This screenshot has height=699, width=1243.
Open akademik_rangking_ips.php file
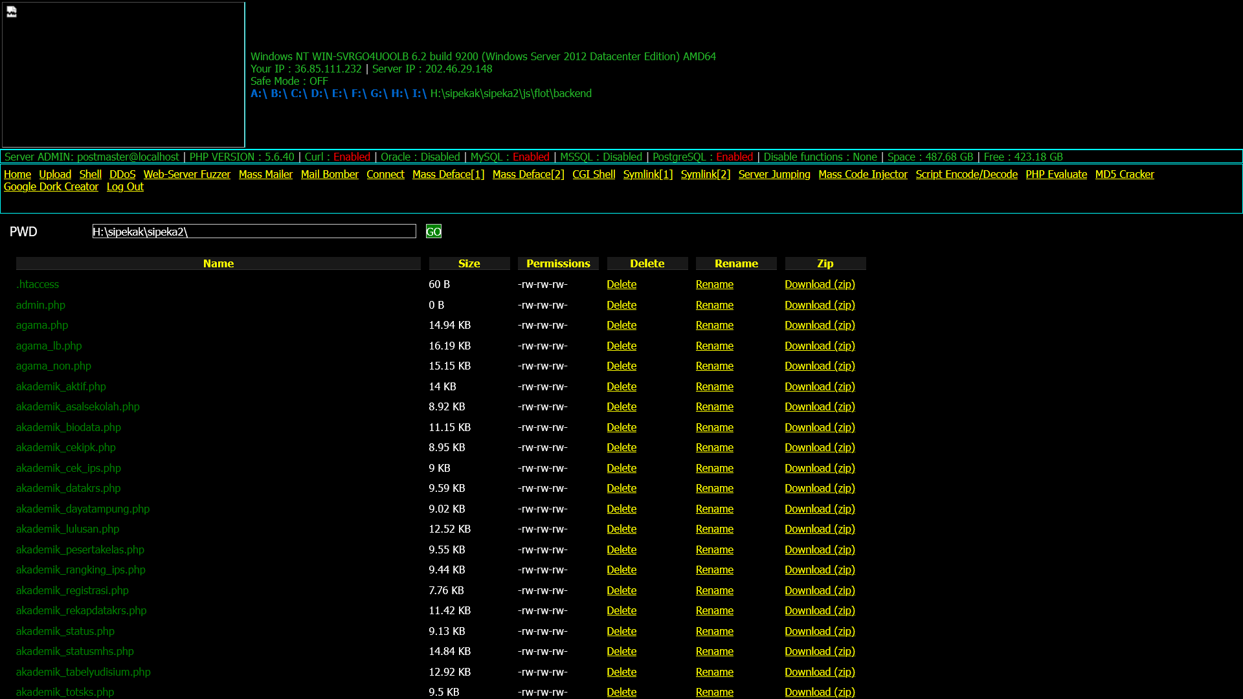81,570
